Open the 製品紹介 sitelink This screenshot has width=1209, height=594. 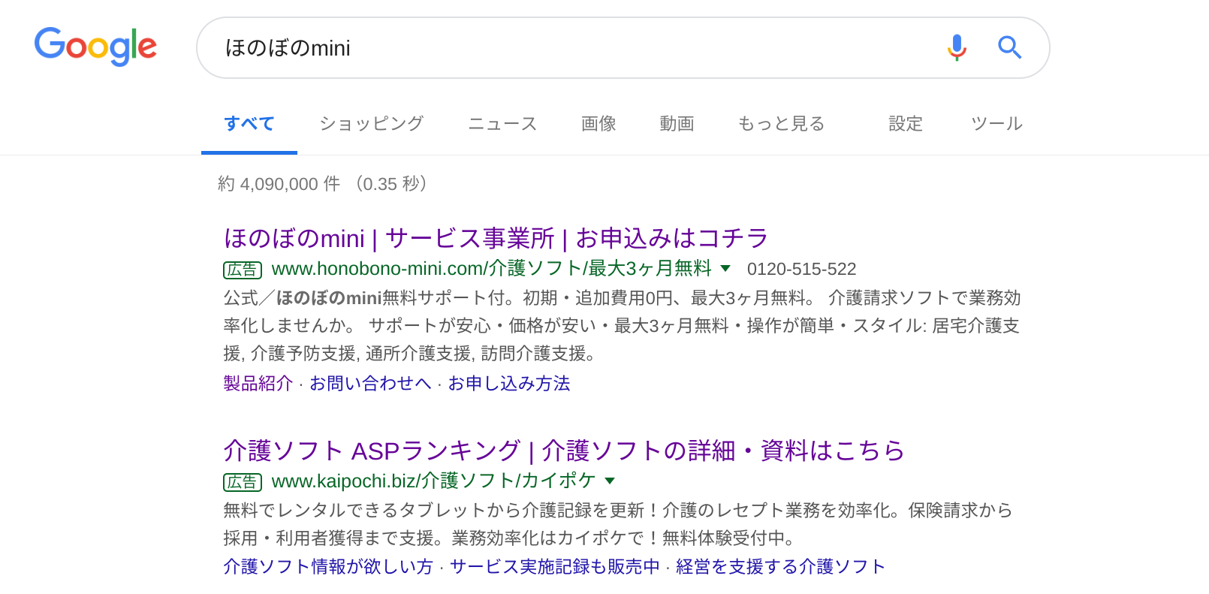tap(258, 383)
